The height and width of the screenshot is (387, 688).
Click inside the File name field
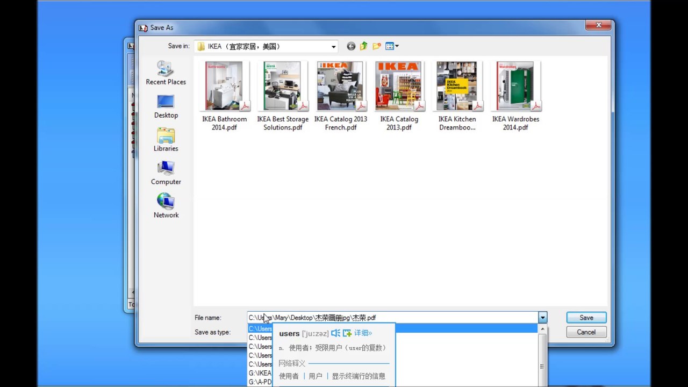click(x=392, y=318)
